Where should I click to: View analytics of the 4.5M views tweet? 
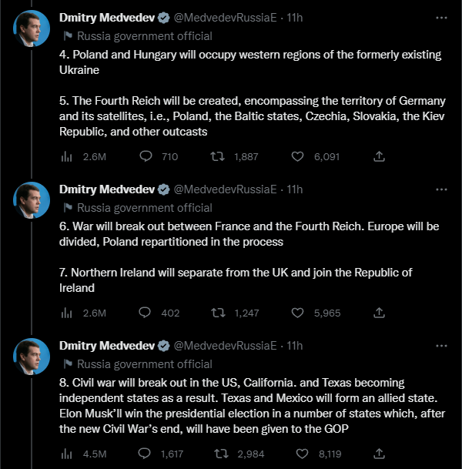(x=66, y=454)
